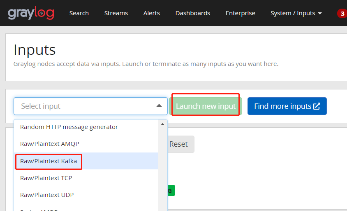This screenshot has height=211, width=347.
Task: Click the dropdown list scroll-up arrow
Action: 163,124
